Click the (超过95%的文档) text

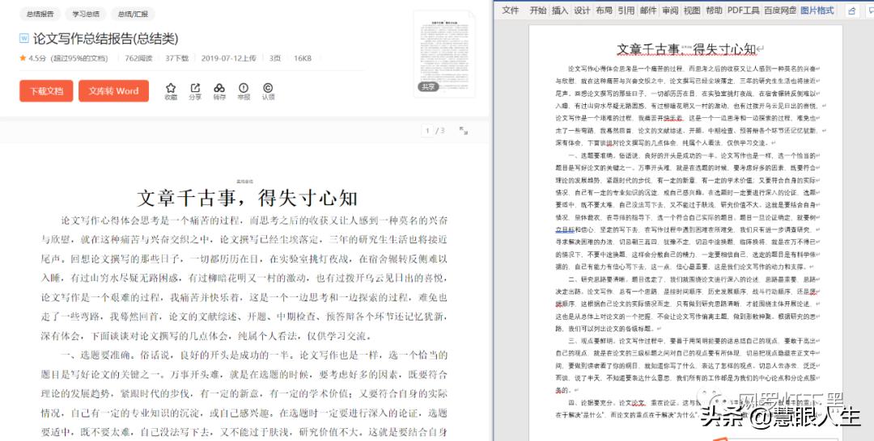tap(79, 58)
